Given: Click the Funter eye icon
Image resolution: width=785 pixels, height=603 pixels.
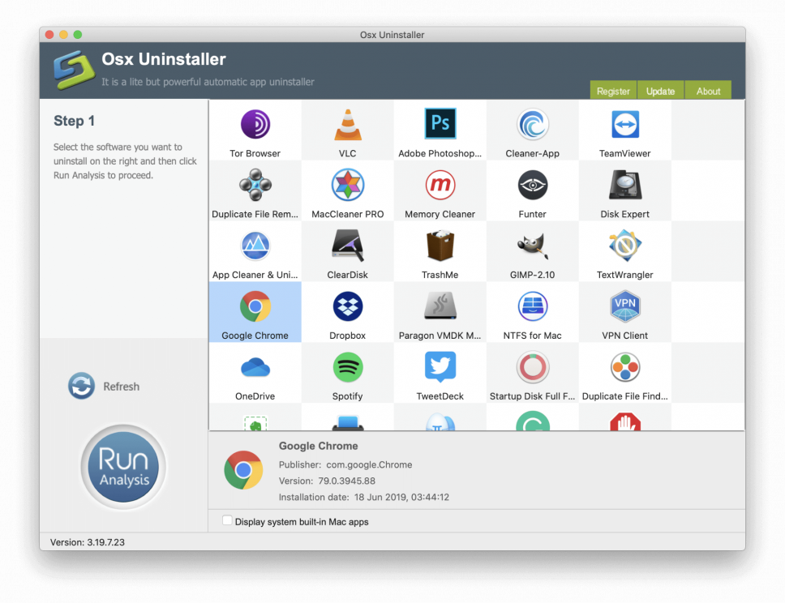Looking at the screenshot, I should [533, 185].
